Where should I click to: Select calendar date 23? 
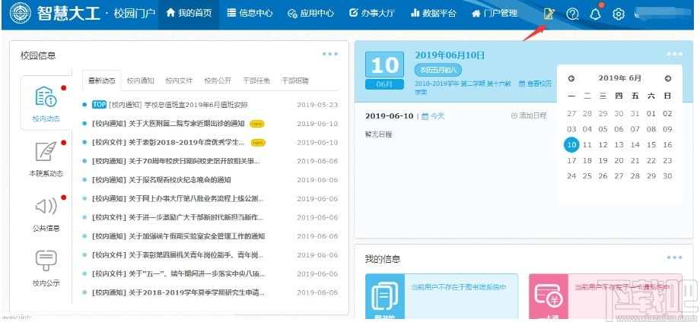point(667,160)
